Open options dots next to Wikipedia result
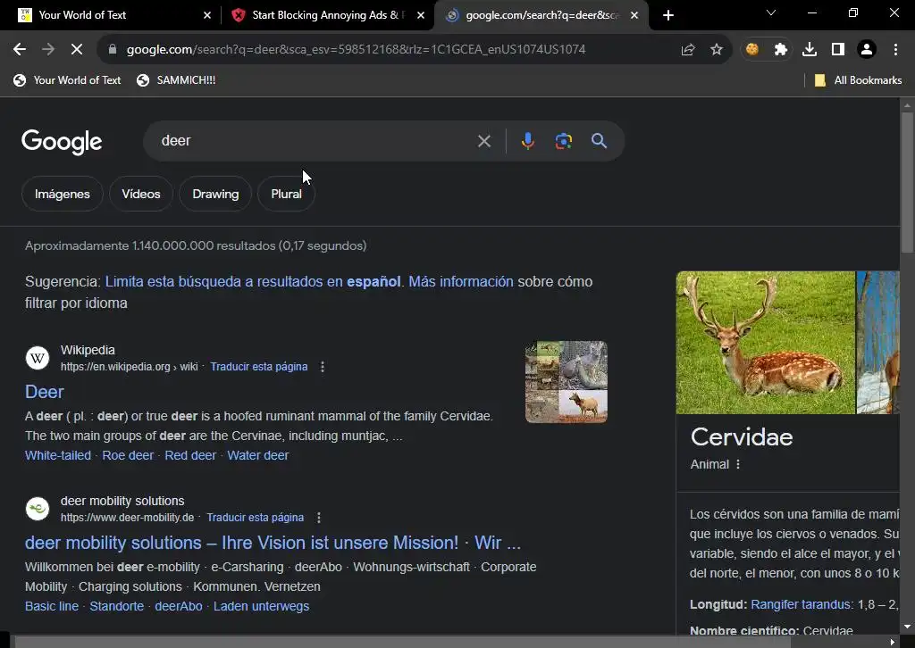915x648 pixels. point(323,367)
